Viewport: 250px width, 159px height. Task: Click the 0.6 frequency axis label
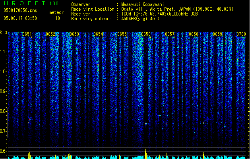[3, 151]
